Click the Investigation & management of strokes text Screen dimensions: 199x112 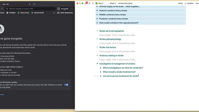coord(117,64)
